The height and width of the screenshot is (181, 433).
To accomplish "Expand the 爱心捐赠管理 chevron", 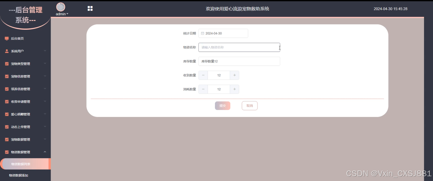I will click(x=45, y=114).
